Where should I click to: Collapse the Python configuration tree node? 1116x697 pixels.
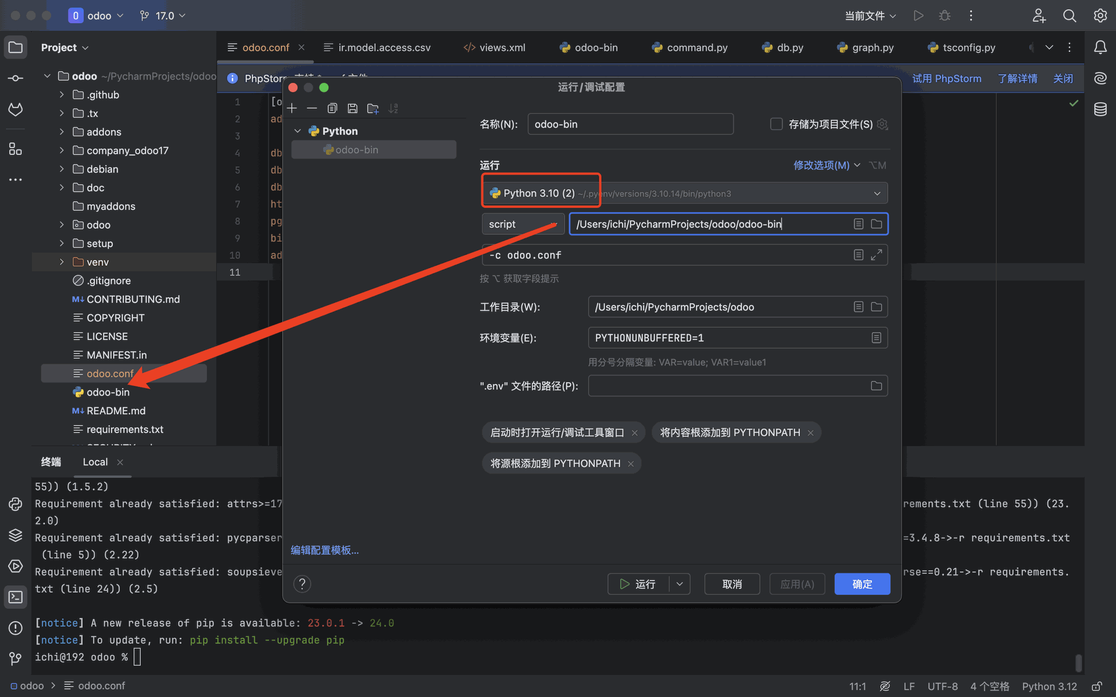[x=298, y=131]
